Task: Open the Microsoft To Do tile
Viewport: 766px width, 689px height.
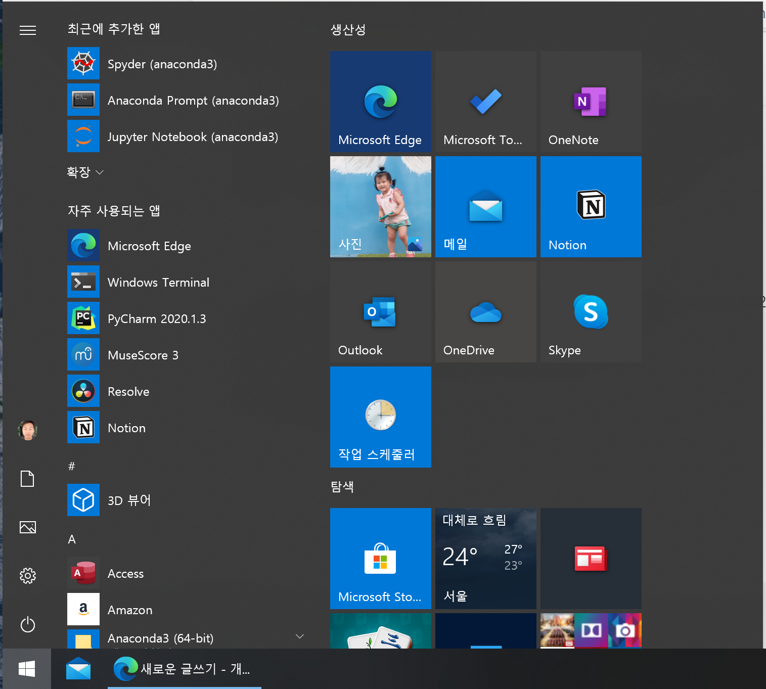Action: click(x=486, y=102)
